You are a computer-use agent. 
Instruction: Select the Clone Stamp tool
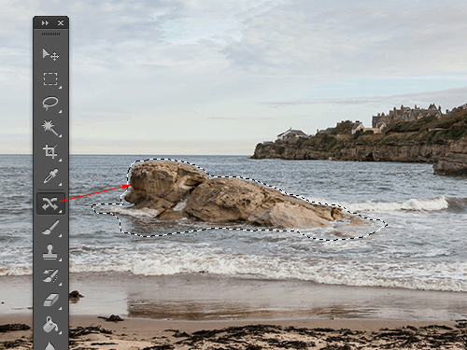(50, 252)
